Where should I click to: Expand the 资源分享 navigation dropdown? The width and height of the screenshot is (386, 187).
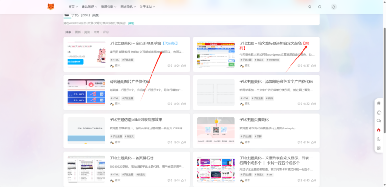point(109,7)
